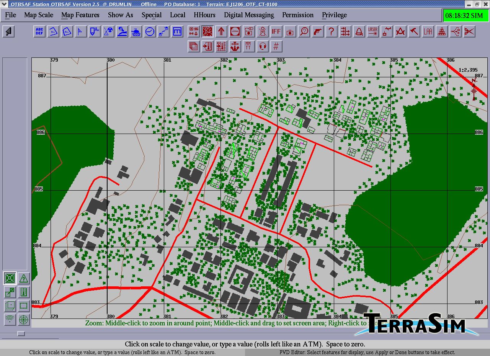This screenshot has height=356, width=490.
Task: Click the red question mark icon
Action: pos(332,31)
